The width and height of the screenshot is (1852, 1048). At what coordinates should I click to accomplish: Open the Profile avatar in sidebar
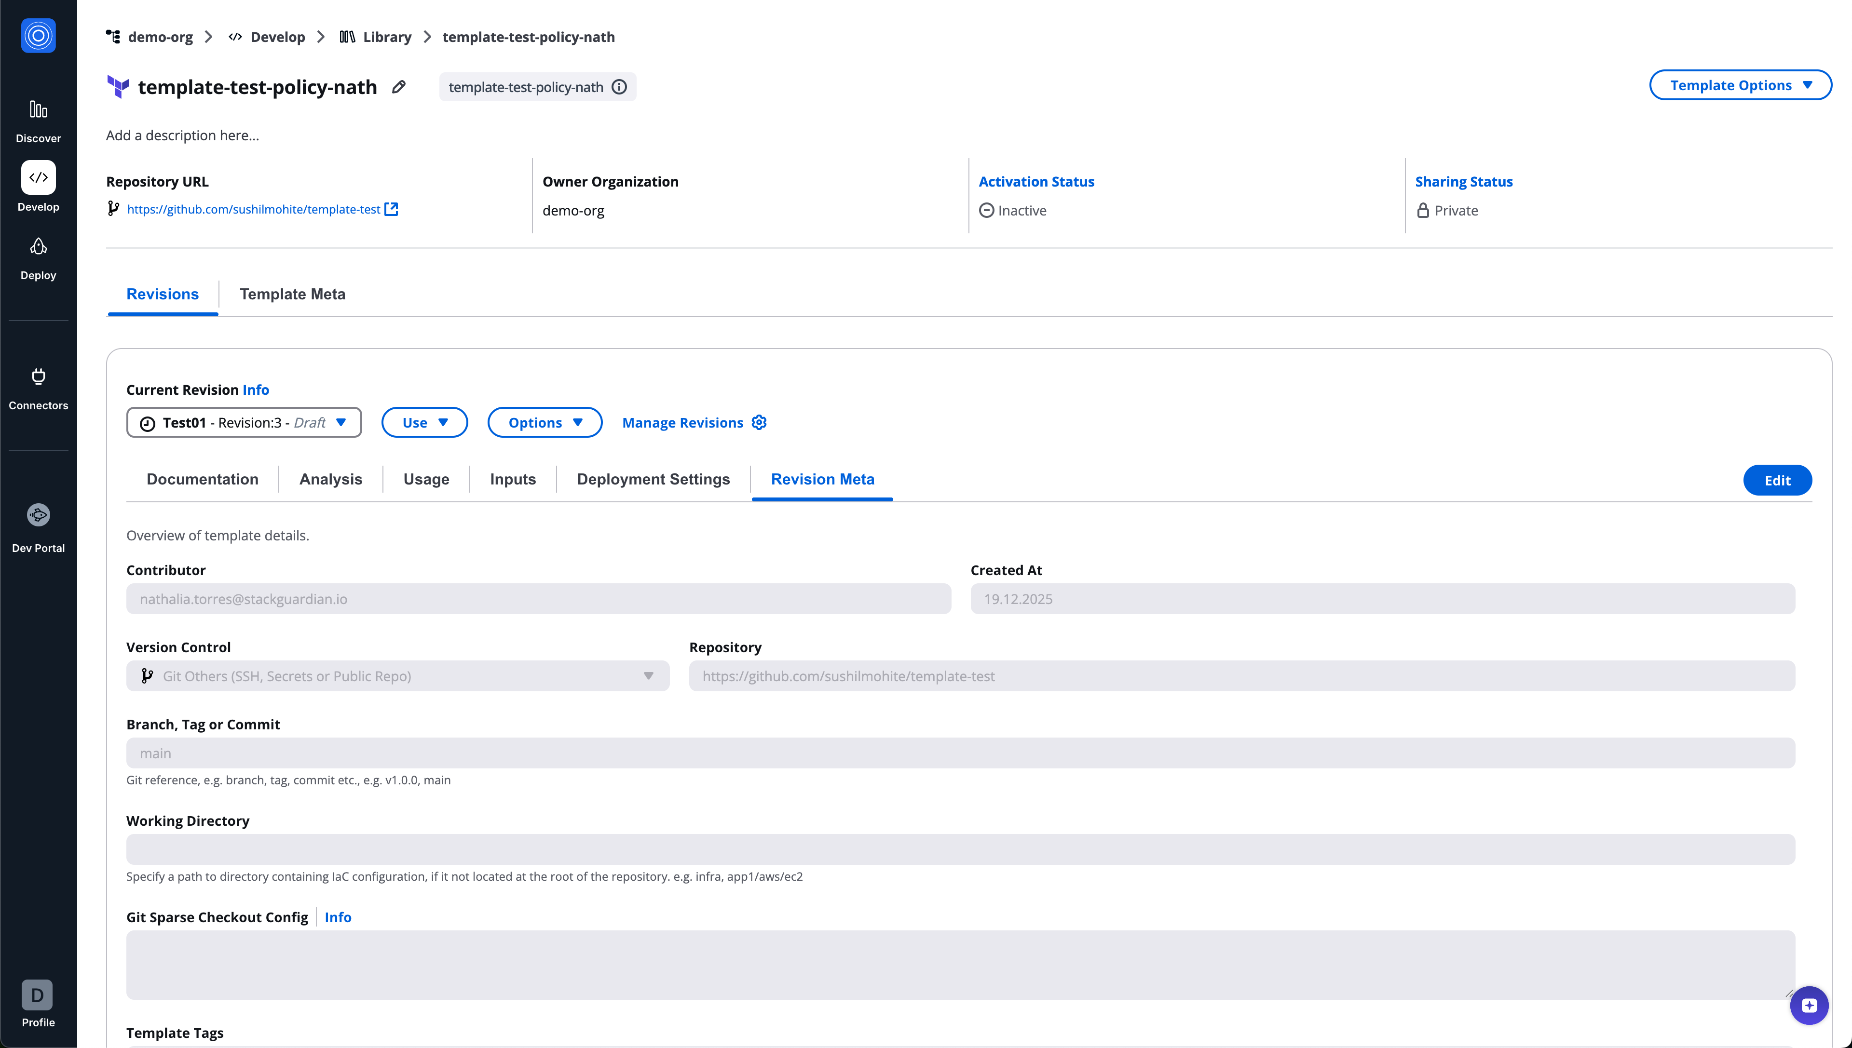38,995
